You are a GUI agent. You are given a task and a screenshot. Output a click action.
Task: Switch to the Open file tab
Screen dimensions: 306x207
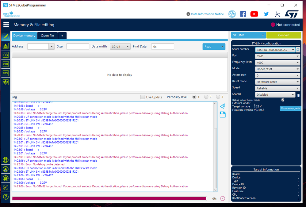tap(48, 36)
